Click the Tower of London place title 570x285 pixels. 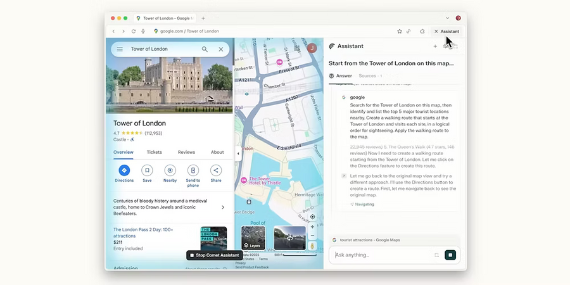pos(139,123)
